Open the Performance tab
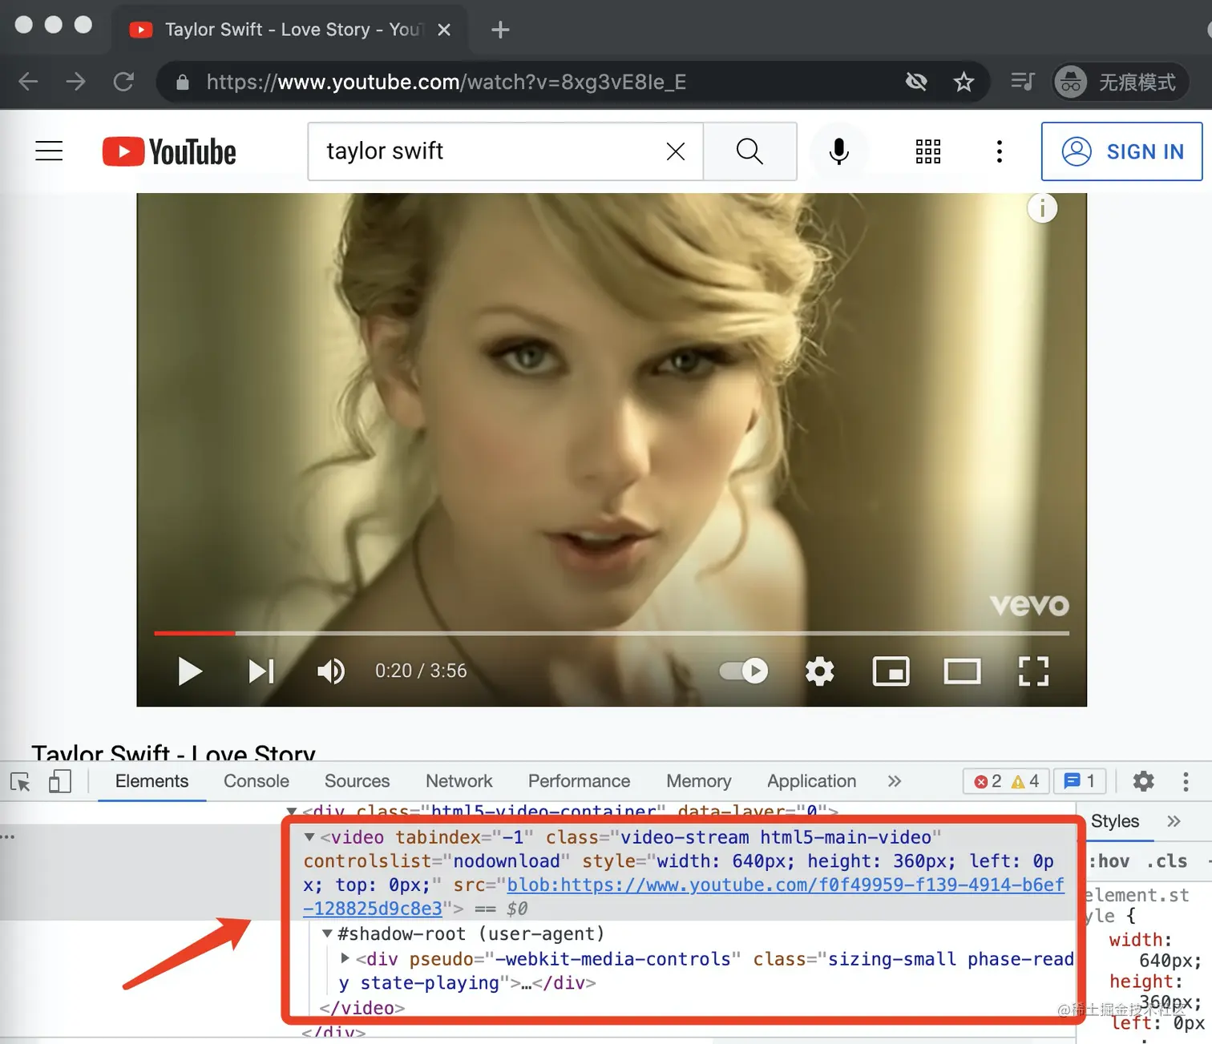 [x=580, y=781]
